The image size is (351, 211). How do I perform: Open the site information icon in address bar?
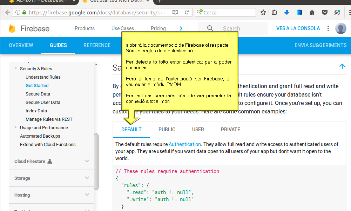tap(18, 12)
